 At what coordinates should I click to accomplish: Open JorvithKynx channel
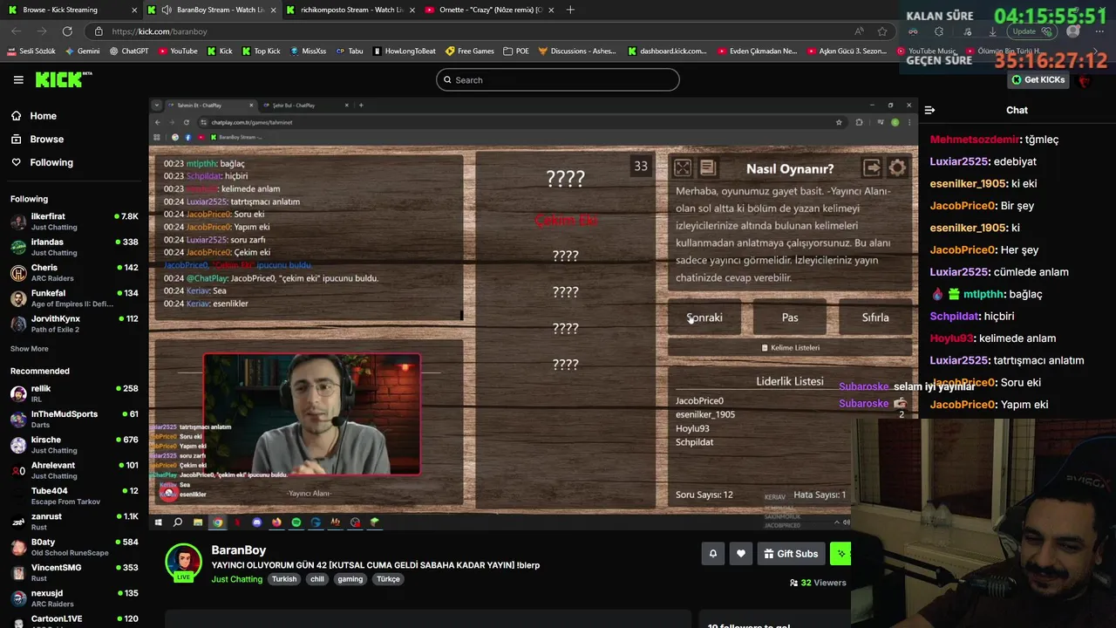click(x=74, y=324)
